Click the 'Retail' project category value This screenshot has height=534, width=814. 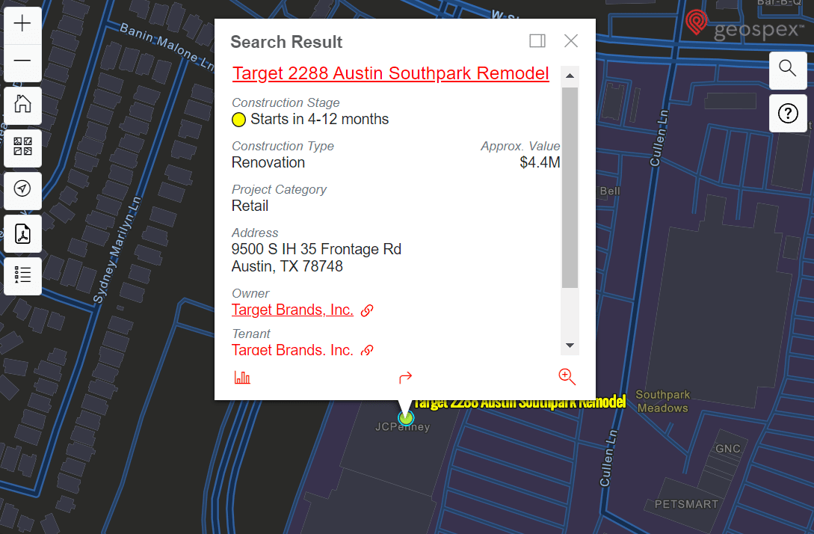point(250,206)
